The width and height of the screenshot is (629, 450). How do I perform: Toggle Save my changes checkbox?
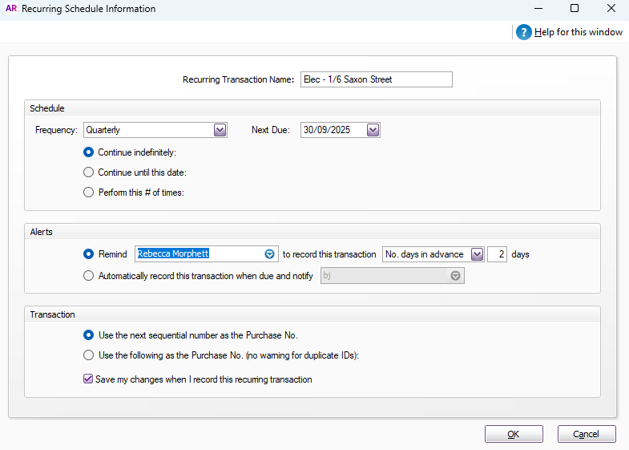tap(89, 379)
